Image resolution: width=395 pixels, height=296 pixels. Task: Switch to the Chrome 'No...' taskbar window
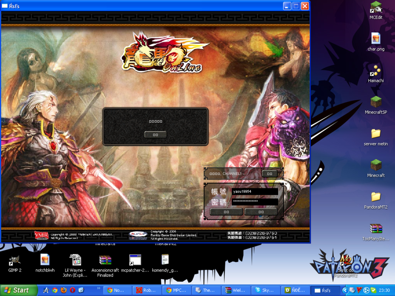[117, 290]
